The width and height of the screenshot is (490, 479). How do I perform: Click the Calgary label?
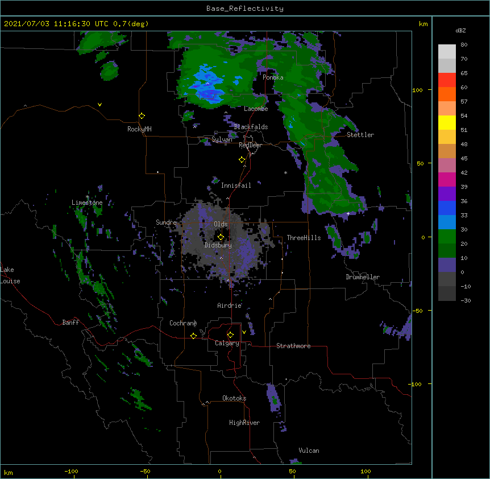pyautogui.click(x=227, y=343)
